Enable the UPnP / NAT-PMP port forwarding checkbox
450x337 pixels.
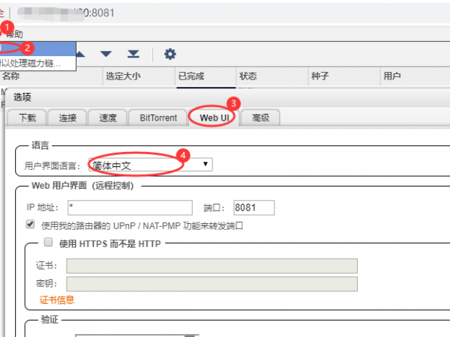[x=30, y=225]
